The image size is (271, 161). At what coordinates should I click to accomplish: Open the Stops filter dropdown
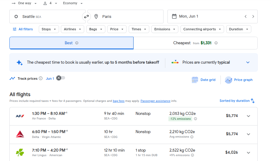point(49,29)
